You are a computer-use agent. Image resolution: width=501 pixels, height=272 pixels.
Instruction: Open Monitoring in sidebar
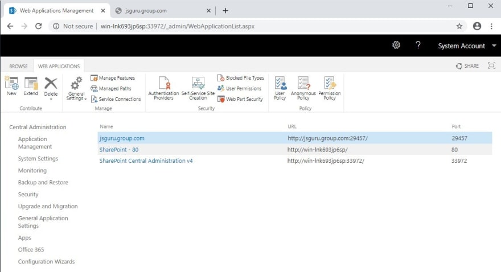coord(32,171)
